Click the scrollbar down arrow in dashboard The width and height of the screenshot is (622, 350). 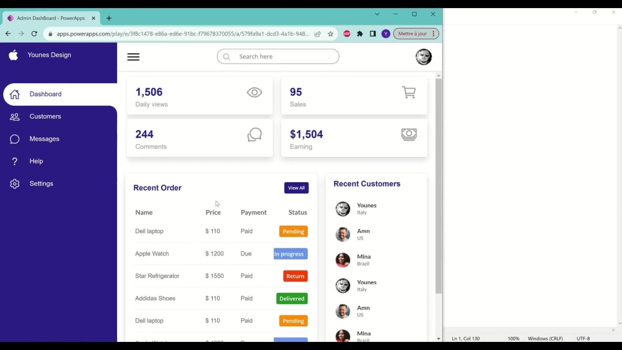point(439,339)
